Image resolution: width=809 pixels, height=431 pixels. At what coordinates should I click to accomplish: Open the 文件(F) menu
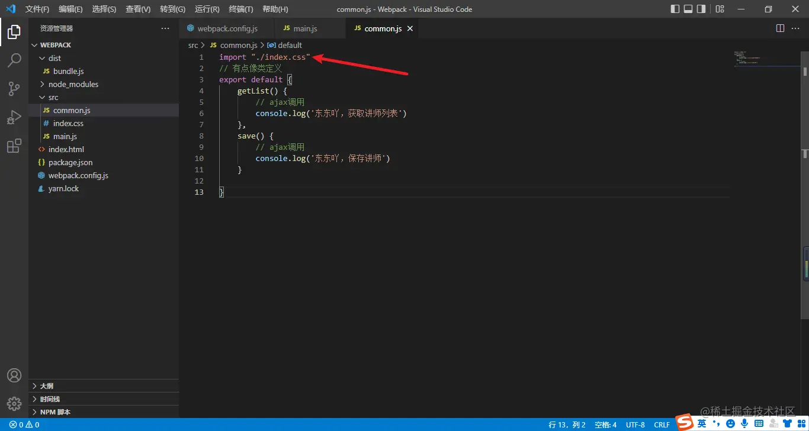(x=37, y=9)
